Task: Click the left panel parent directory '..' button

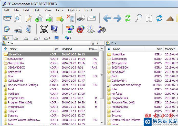Action: pos(102,43)
